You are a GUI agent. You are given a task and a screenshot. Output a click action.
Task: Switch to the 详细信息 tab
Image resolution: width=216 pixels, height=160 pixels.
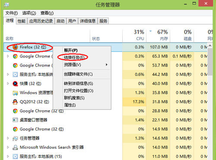[88, 21]
